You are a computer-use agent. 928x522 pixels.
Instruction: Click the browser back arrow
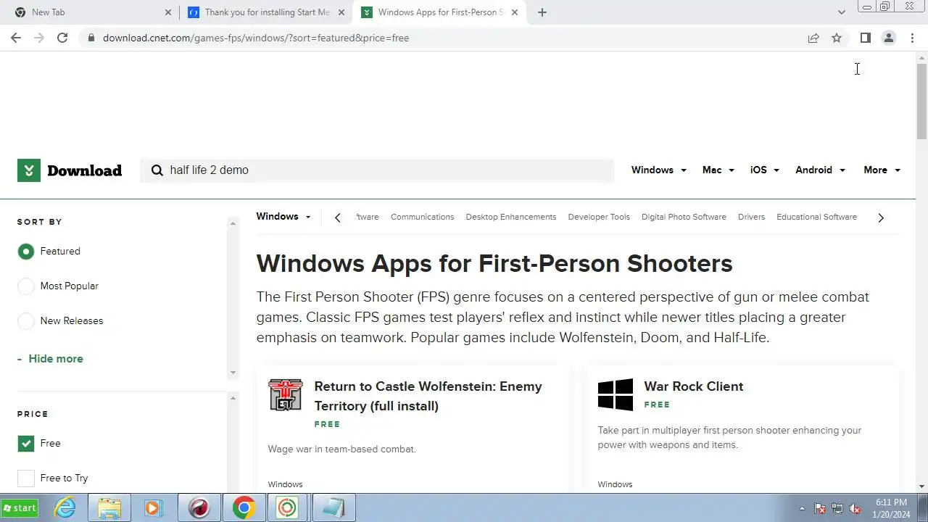(x=16, y=38)
